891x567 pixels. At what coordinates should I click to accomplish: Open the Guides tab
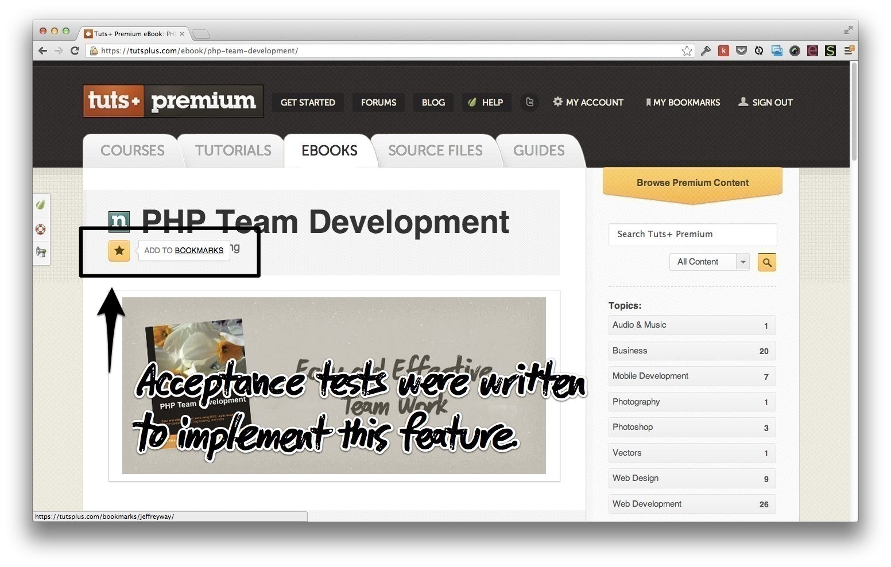(539, 150)
